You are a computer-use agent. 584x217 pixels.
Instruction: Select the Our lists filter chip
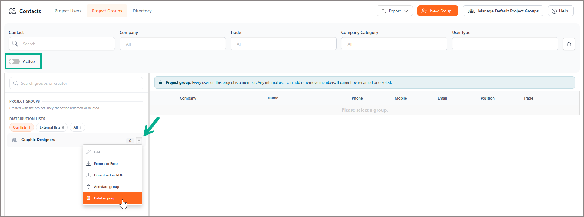(22, 127)
